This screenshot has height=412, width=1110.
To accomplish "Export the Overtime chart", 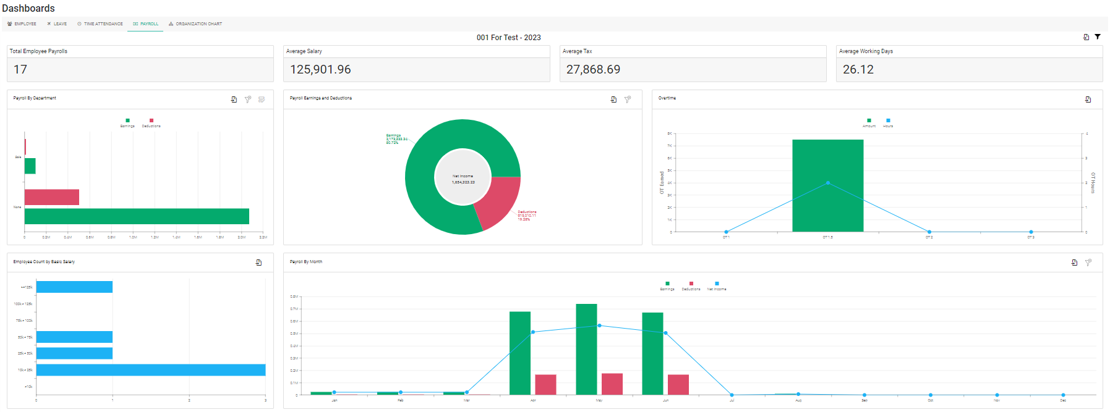I will [1088, 99].
